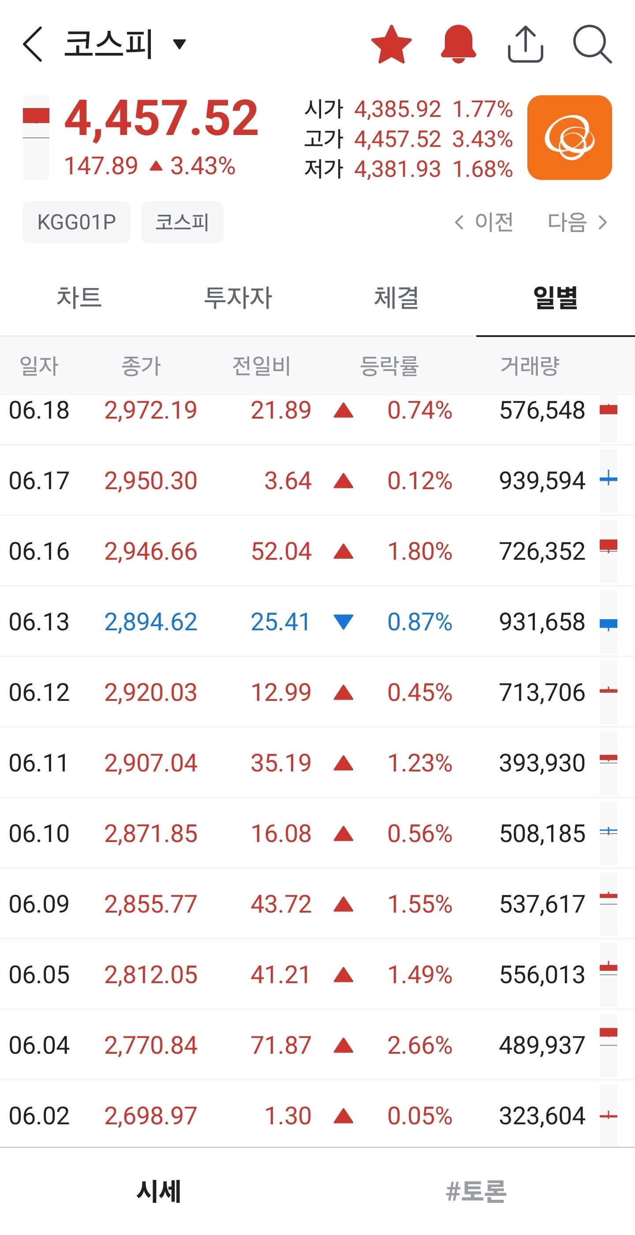The width and height of the screenshot is (635, 1235).
Task: Tap the back arrow icon
Action: pyautogui.click(x=33, y=44)
